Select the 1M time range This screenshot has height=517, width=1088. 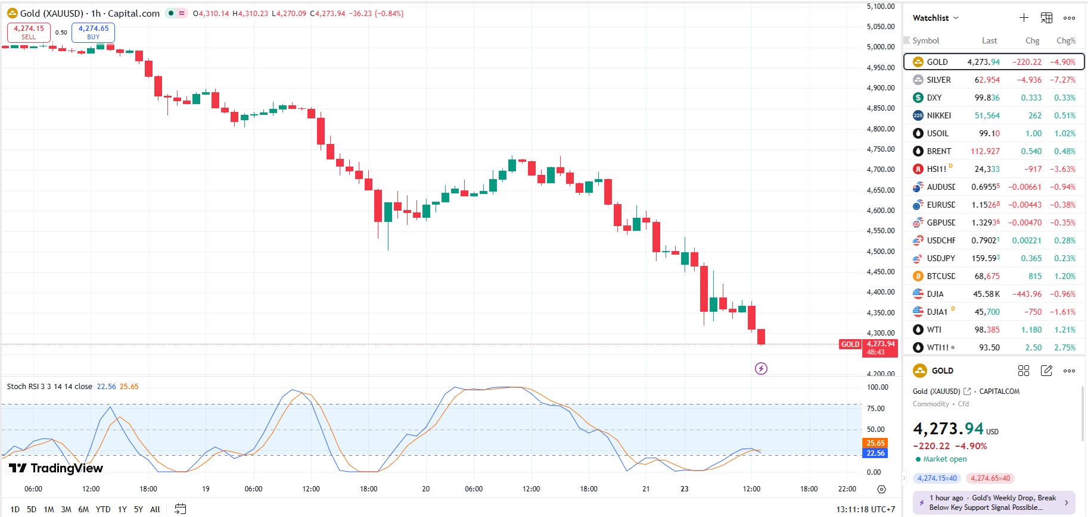[49, 509]
